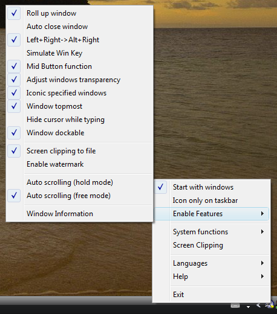Click the checkmark icon beside Window dockable

click(14, 133)
